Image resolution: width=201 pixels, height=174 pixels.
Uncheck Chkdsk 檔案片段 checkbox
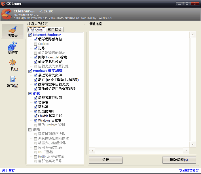(35, 116)
